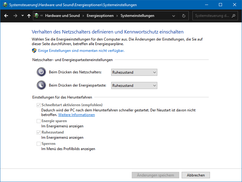Click the Abbrechen button
242x182 pixels.
coord(196,175)
